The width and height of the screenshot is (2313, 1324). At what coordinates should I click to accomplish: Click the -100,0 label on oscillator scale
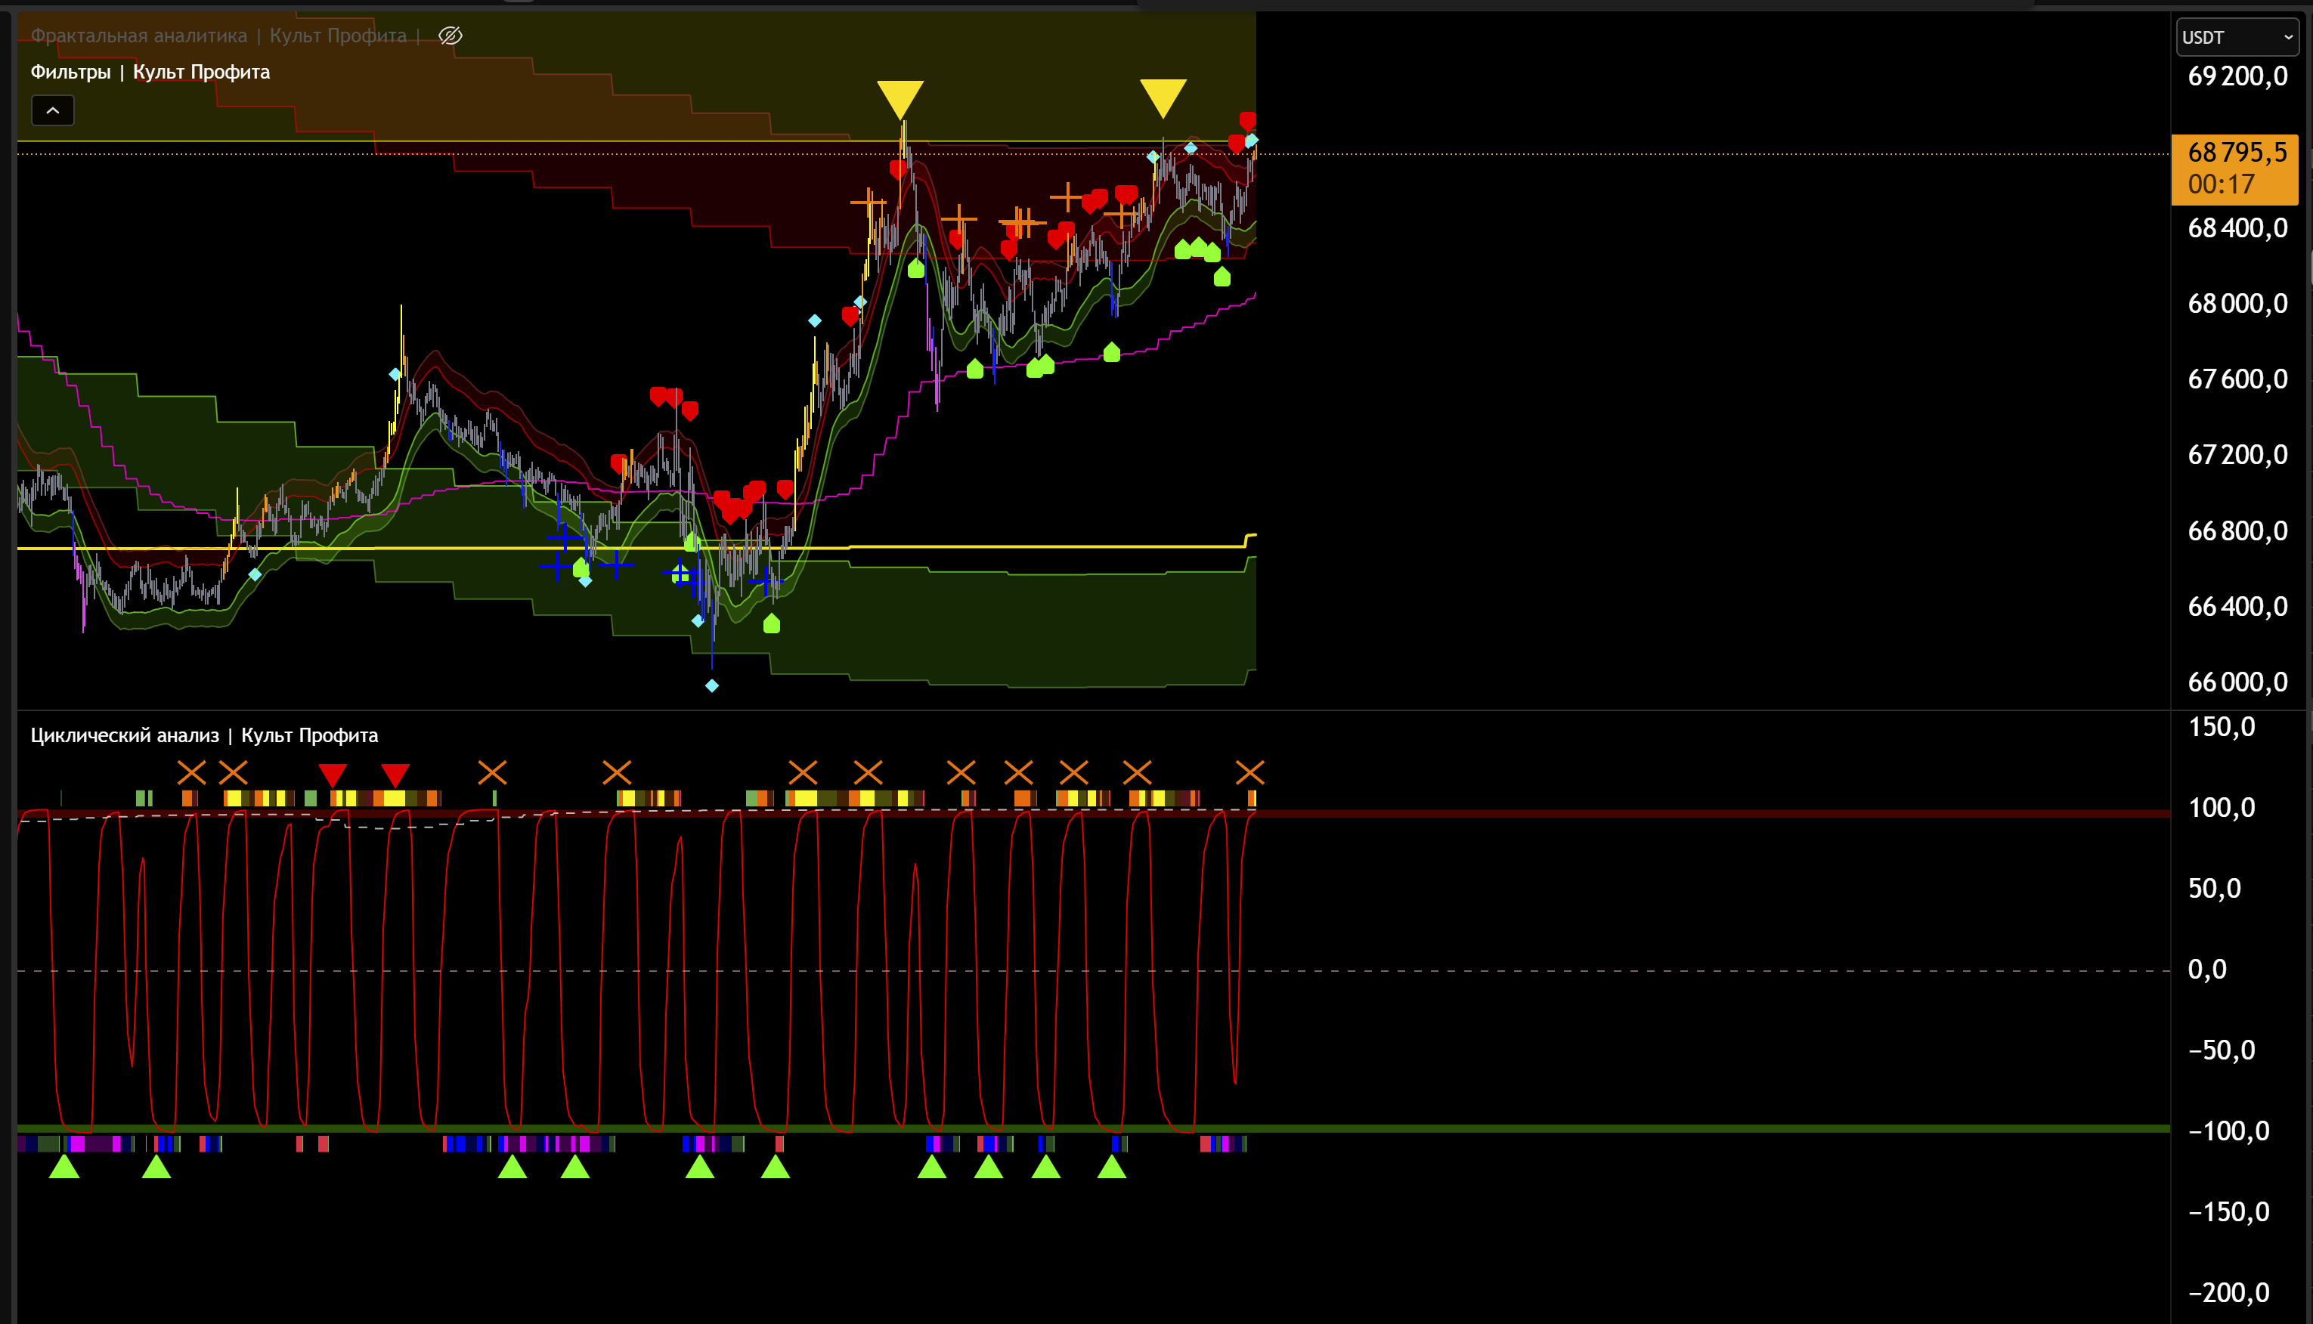click(2228, 1131)
